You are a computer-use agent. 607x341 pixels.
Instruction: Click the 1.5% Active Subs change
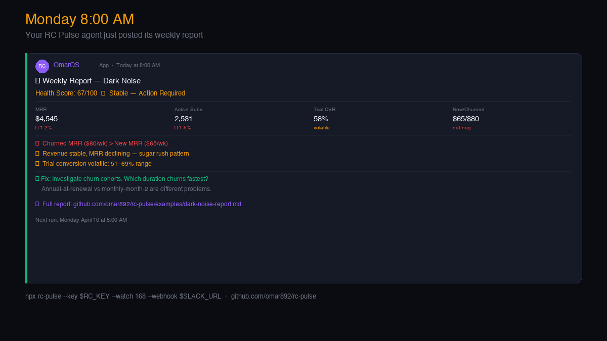pyautogui.click(x=183, y=128)
